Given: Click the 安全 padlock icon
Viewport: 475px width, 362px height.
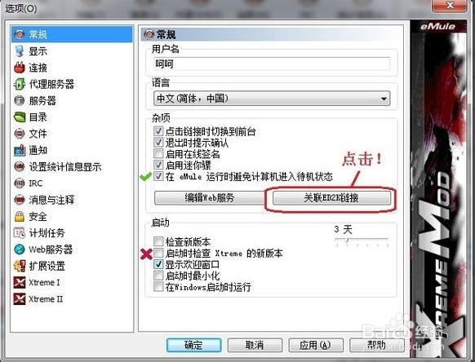Looking at the screenshot, I should pyautogui.click(x=20, y=216).
